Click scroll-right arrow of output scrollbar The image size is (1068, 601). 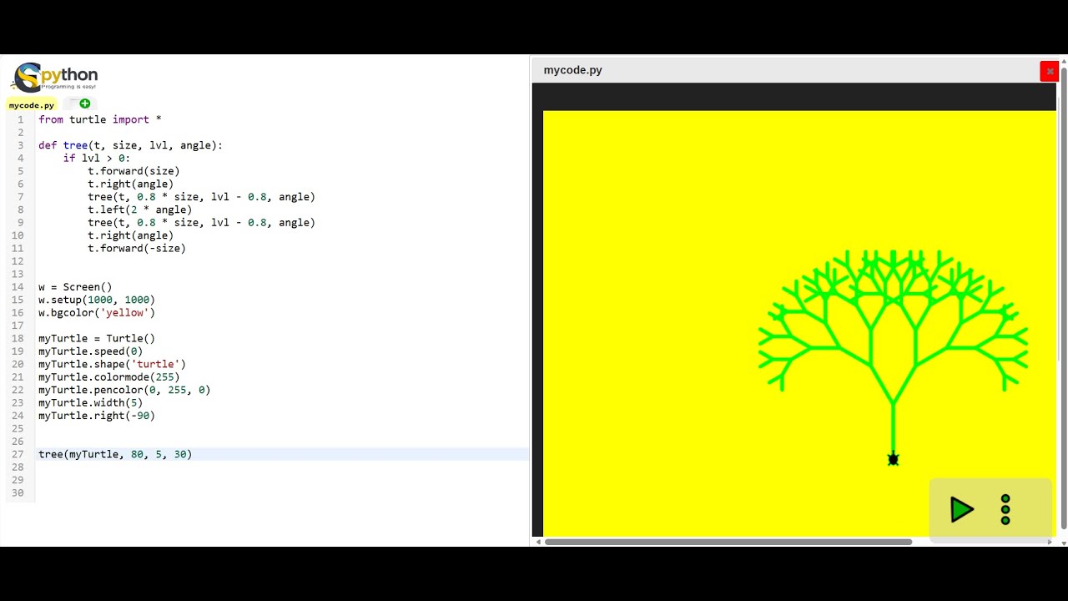tap(1050, 542)
